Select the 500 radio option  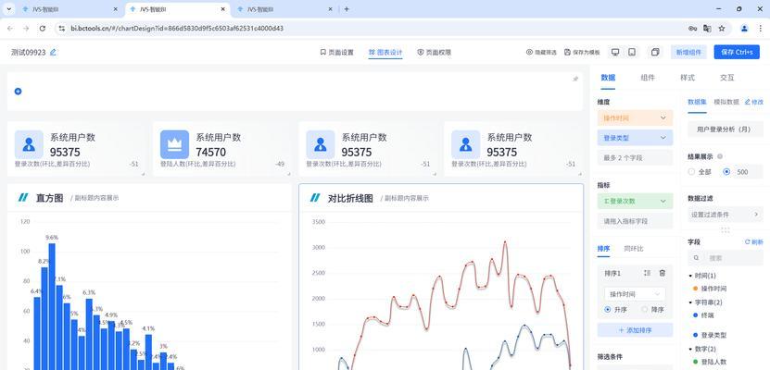726,172
